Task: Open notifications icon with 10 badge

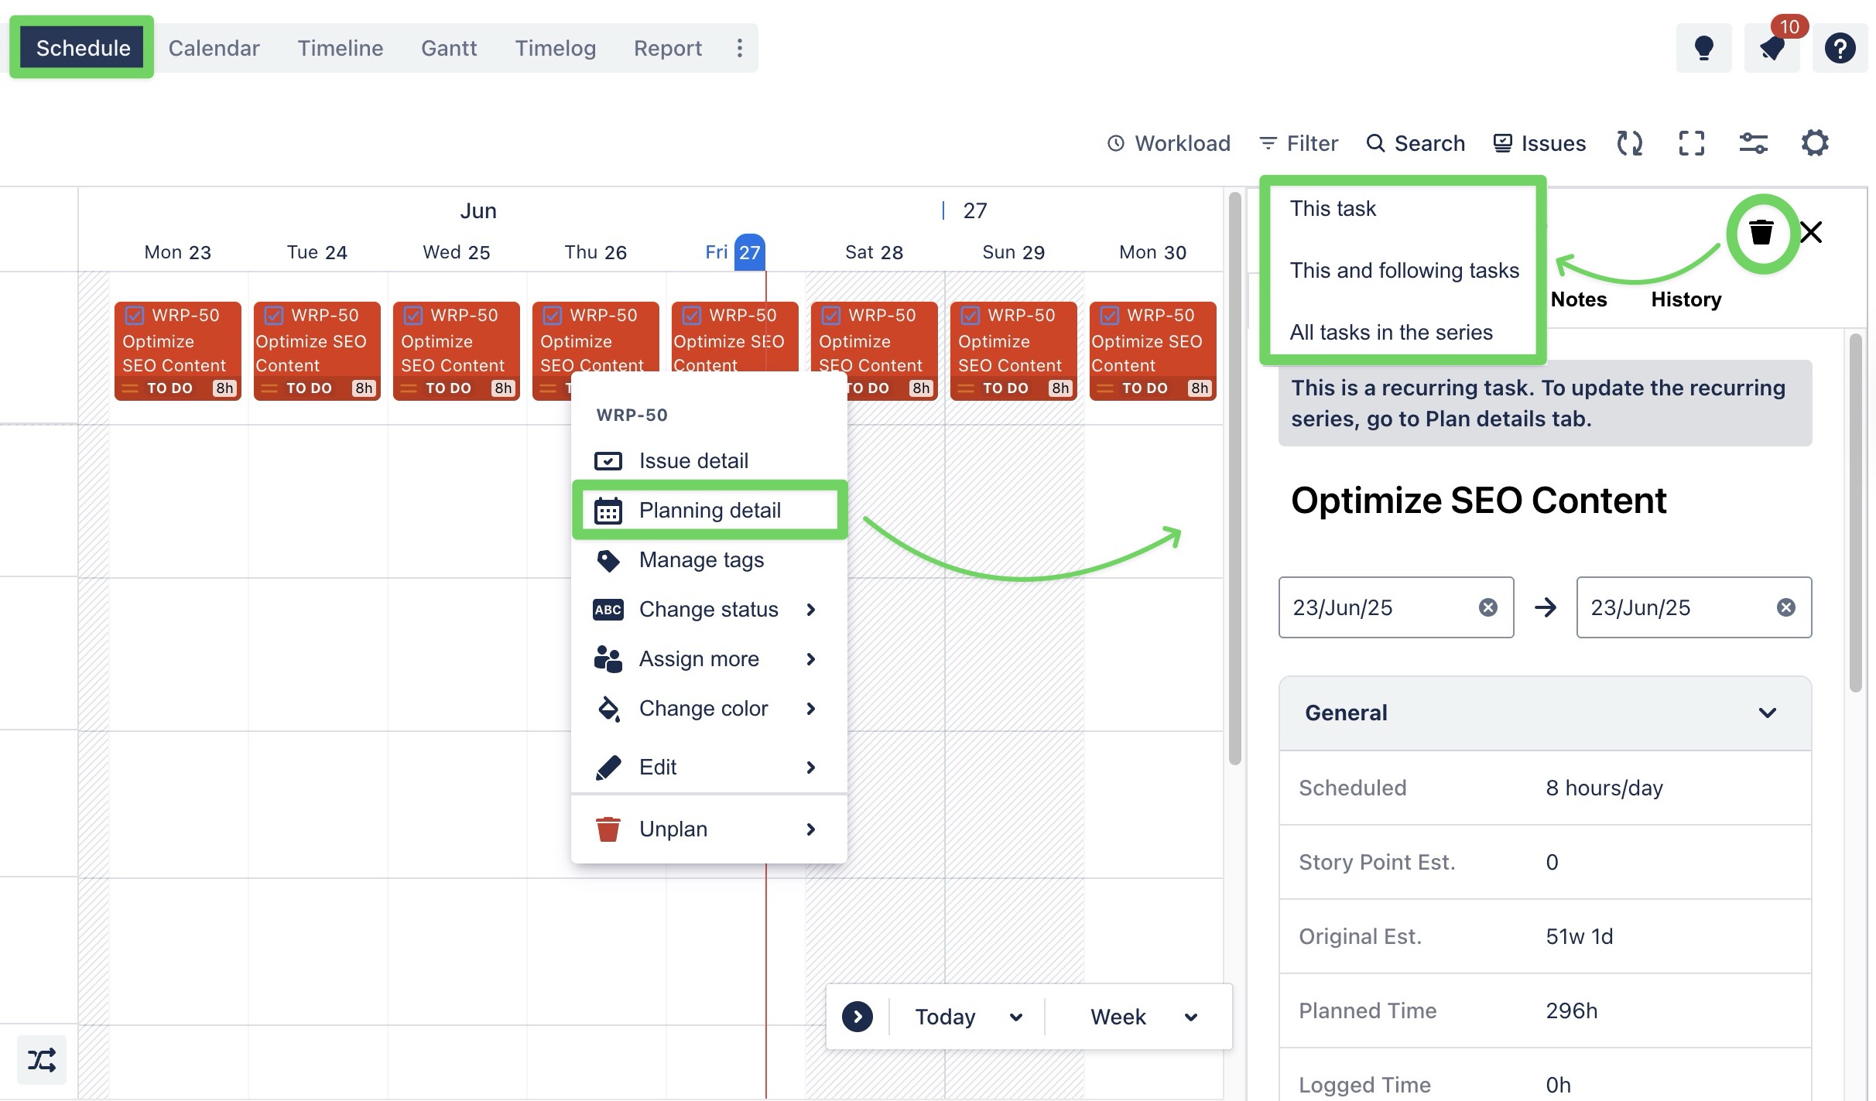Action: (x=1772, y=48)
